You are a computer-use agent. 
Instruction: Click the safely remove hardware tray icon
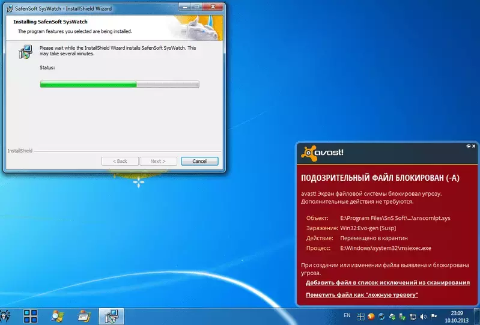click(x=403, y=317)
